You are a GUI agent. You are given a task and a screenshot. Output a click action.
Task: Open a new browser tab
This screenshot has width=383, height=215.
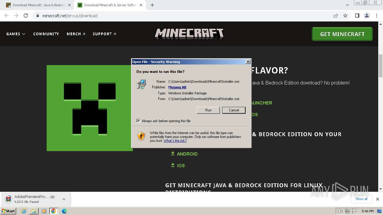(152, 5)
